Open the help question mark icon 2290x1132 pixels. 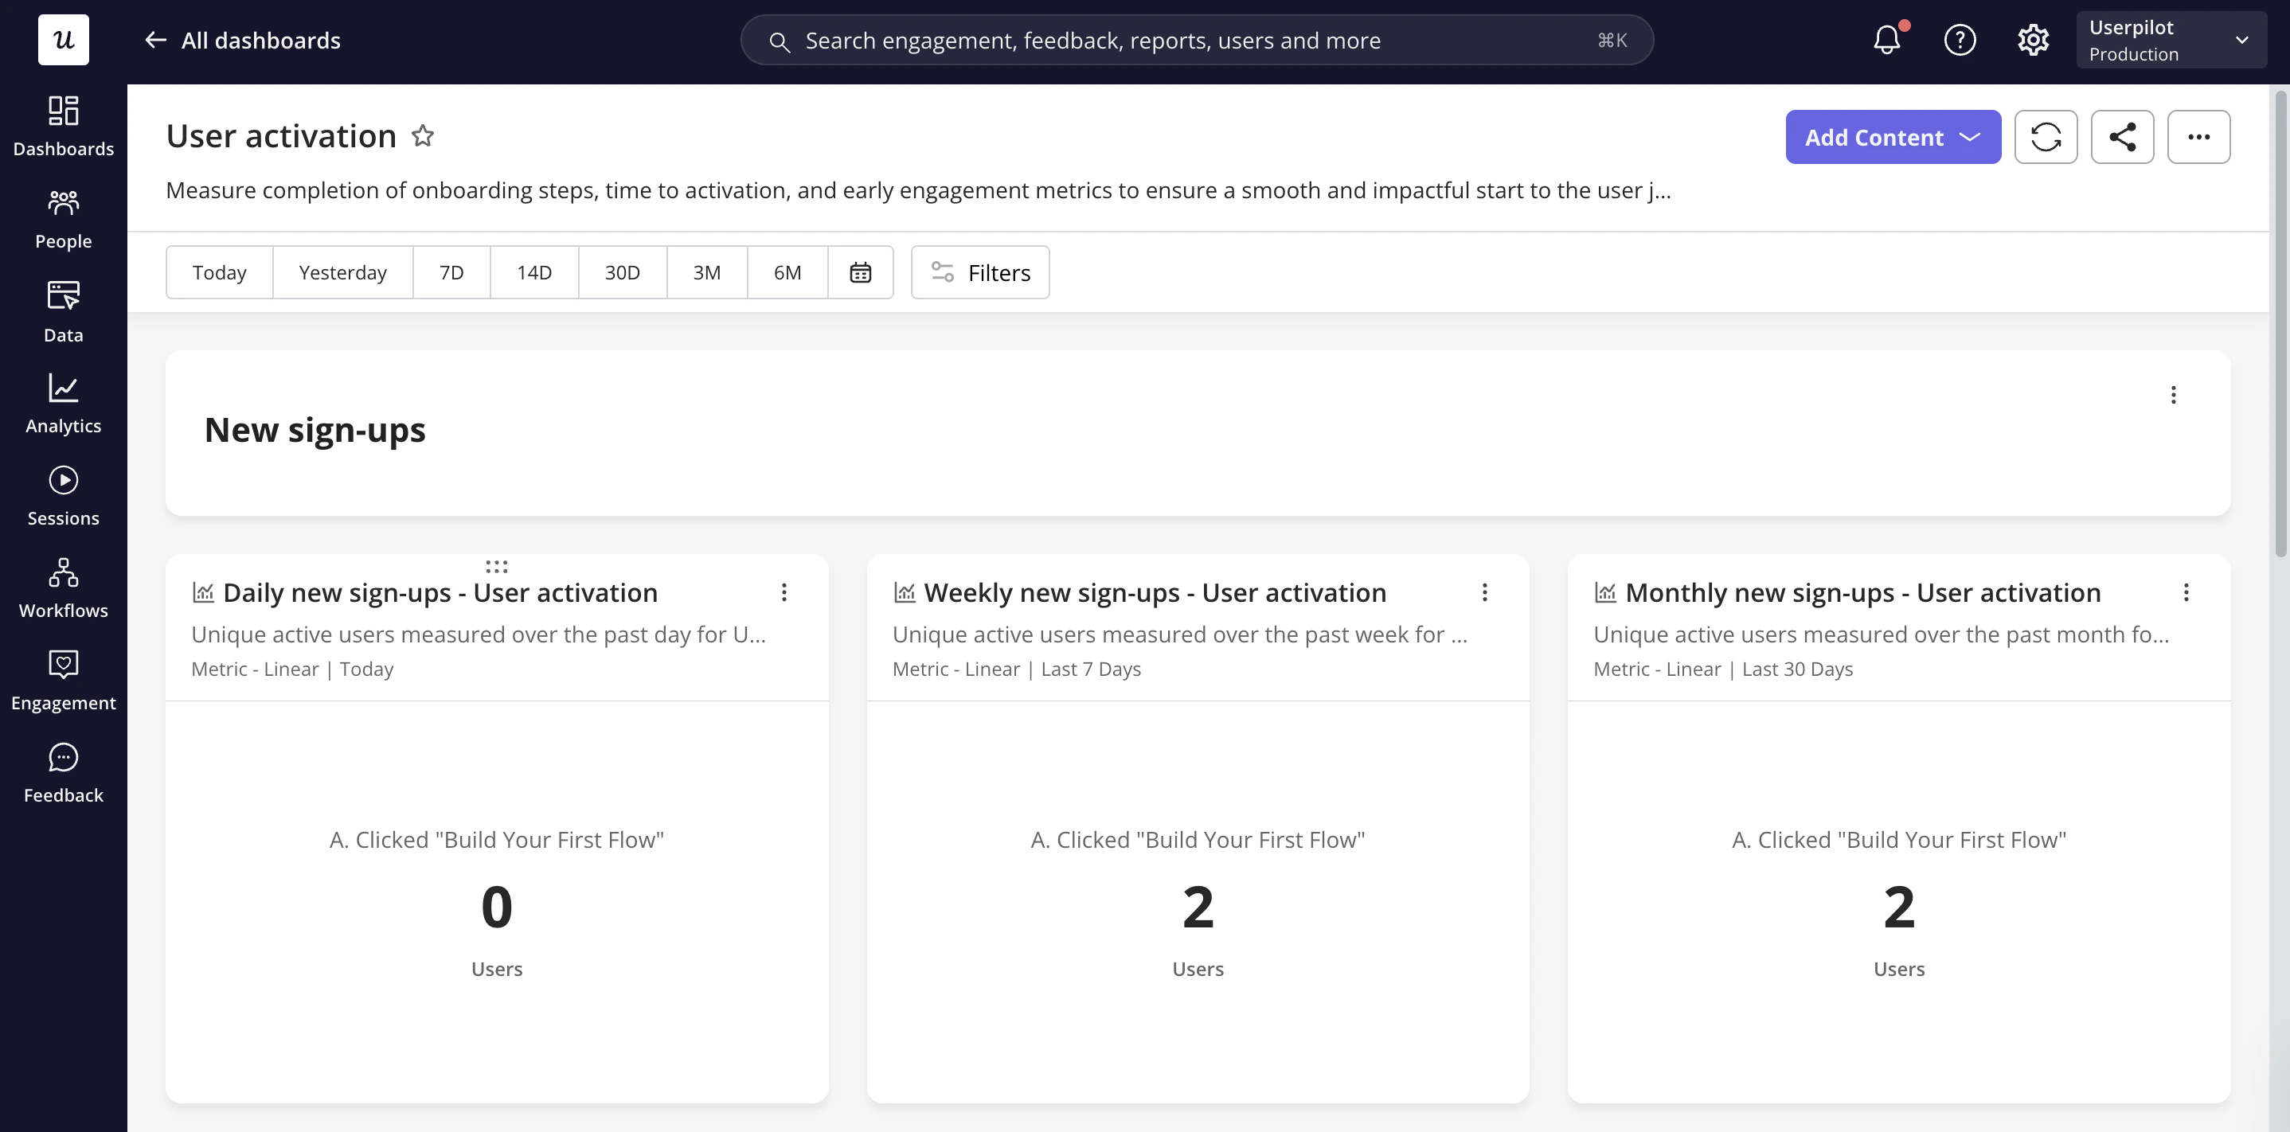(x=1960, y=40)
